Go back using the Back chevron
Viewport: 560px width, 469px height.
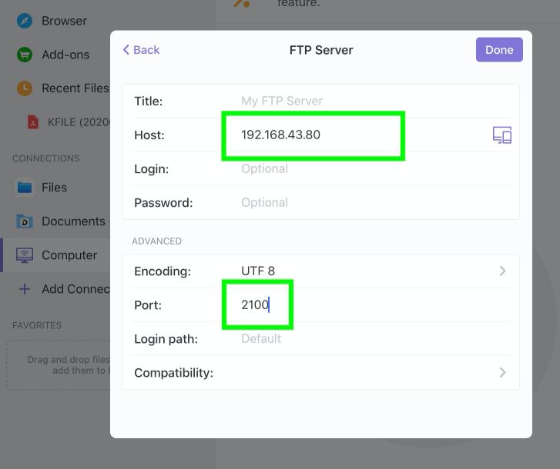coord(127,50)
